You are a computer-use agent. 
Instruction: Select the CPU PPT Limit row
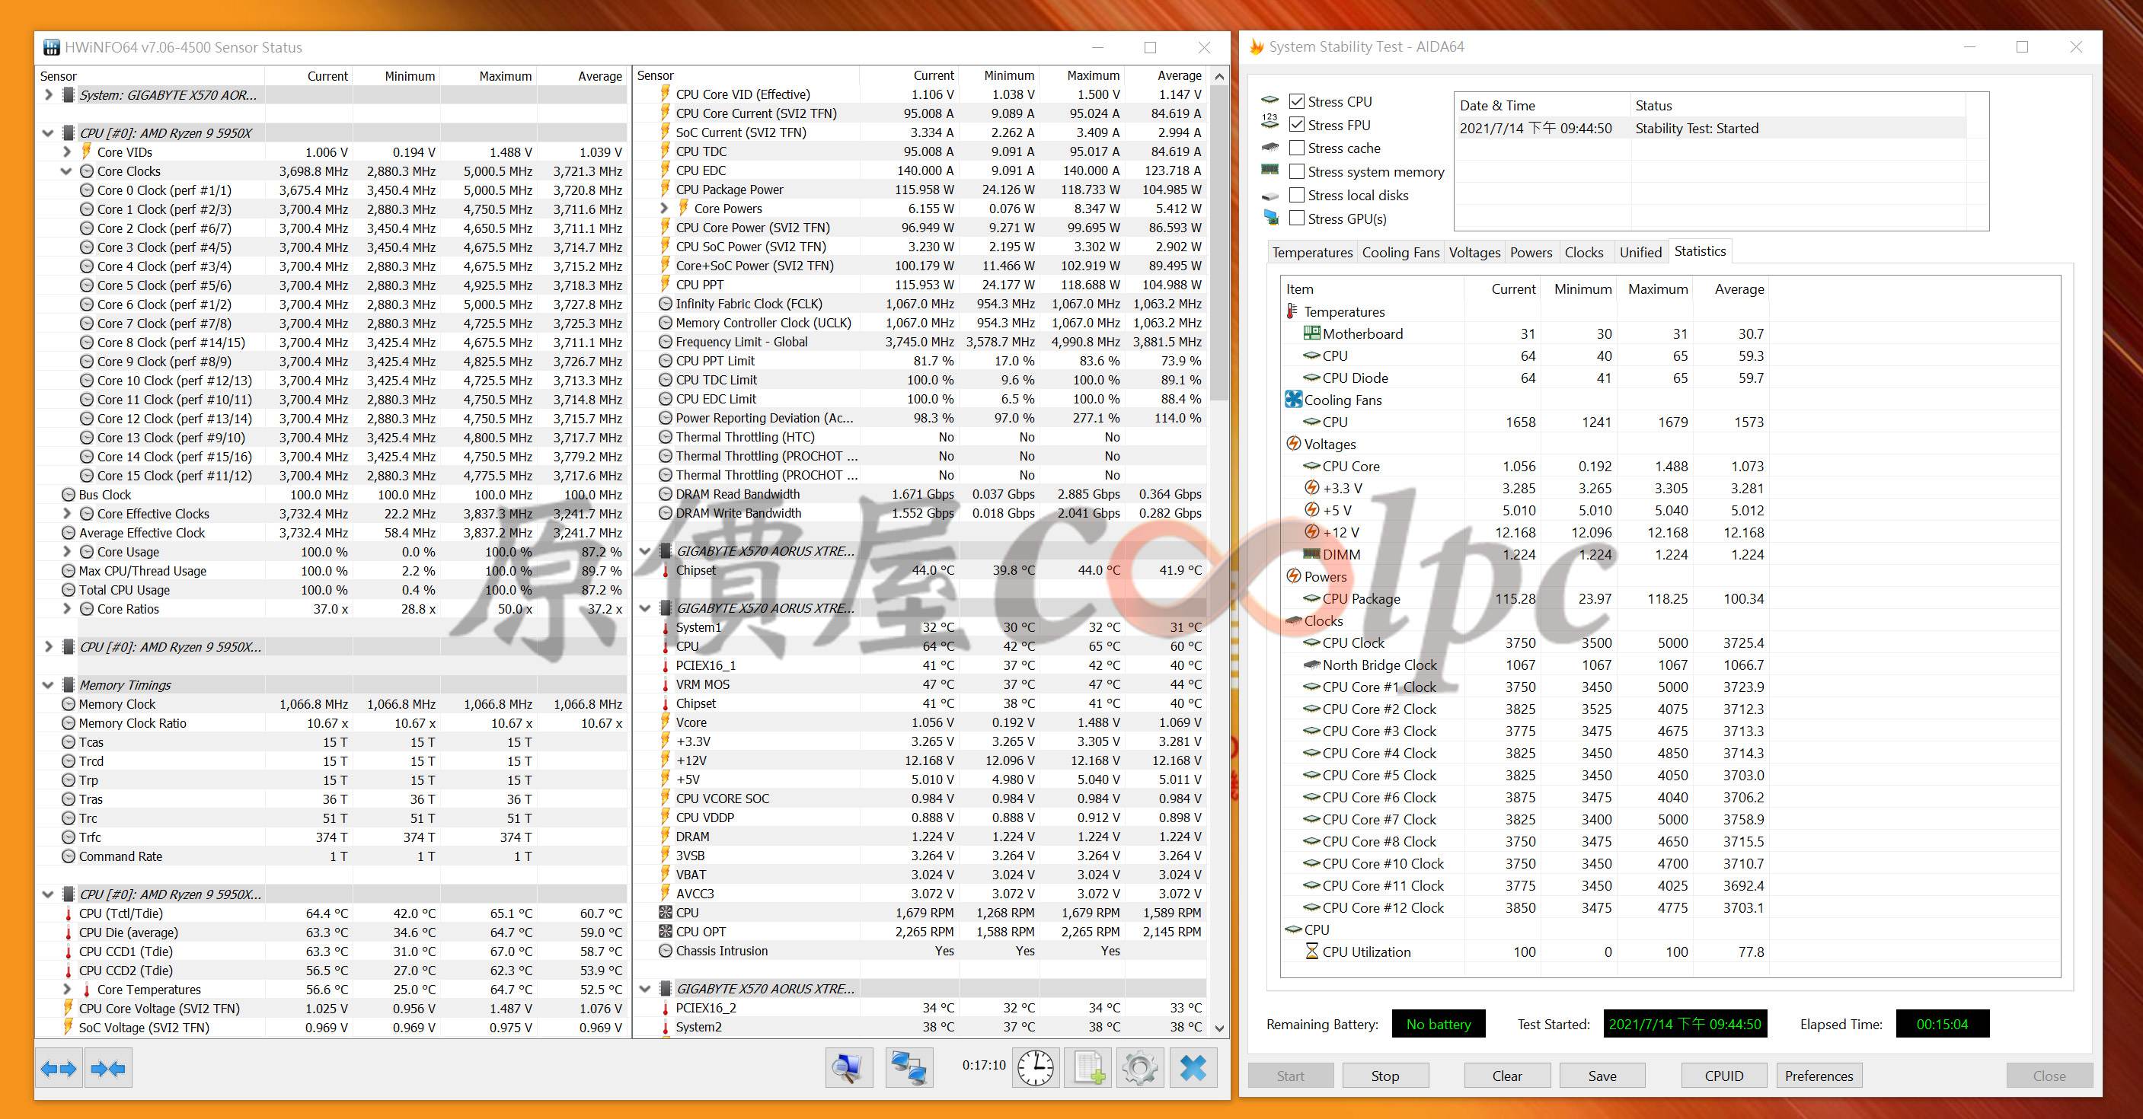pyautogui.click(x=919, y=361)
